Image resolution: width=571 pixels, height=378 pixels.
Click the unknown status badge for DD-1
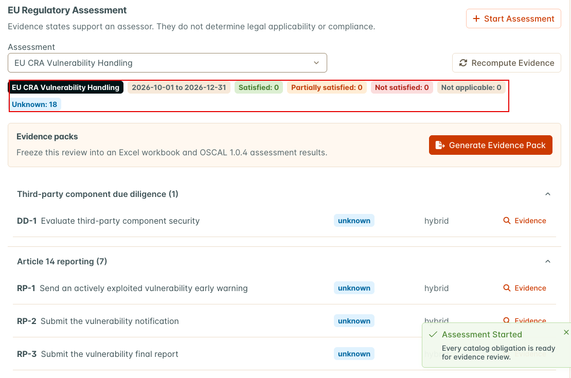354,221
